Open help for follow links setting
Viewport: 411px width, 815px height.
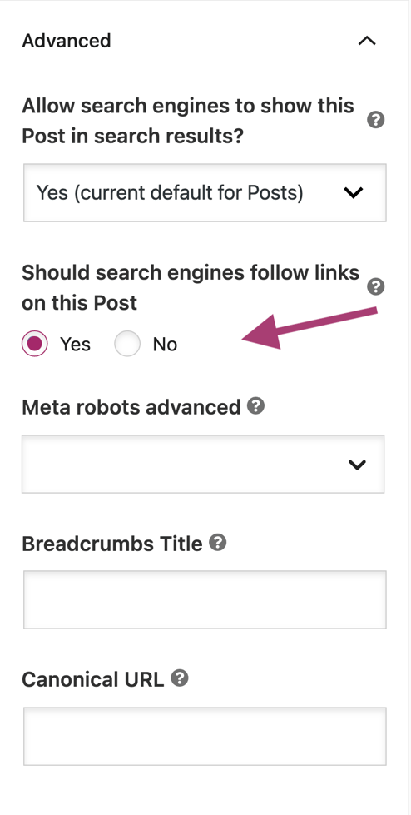[376, 286]
